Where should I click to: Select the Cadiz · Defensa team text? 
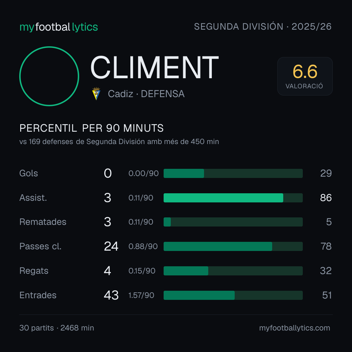(x=146, y=94)
